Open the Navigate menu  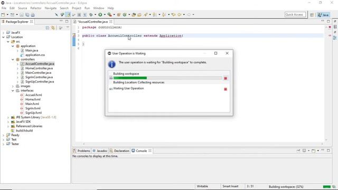51,8
